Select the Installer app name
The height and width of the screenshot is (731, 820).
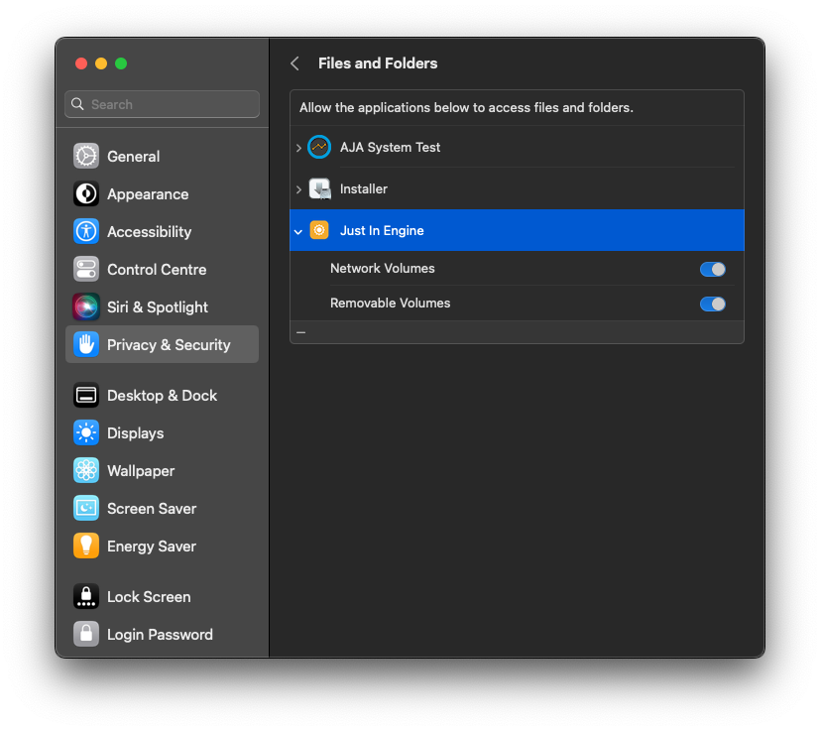[364, 188]
